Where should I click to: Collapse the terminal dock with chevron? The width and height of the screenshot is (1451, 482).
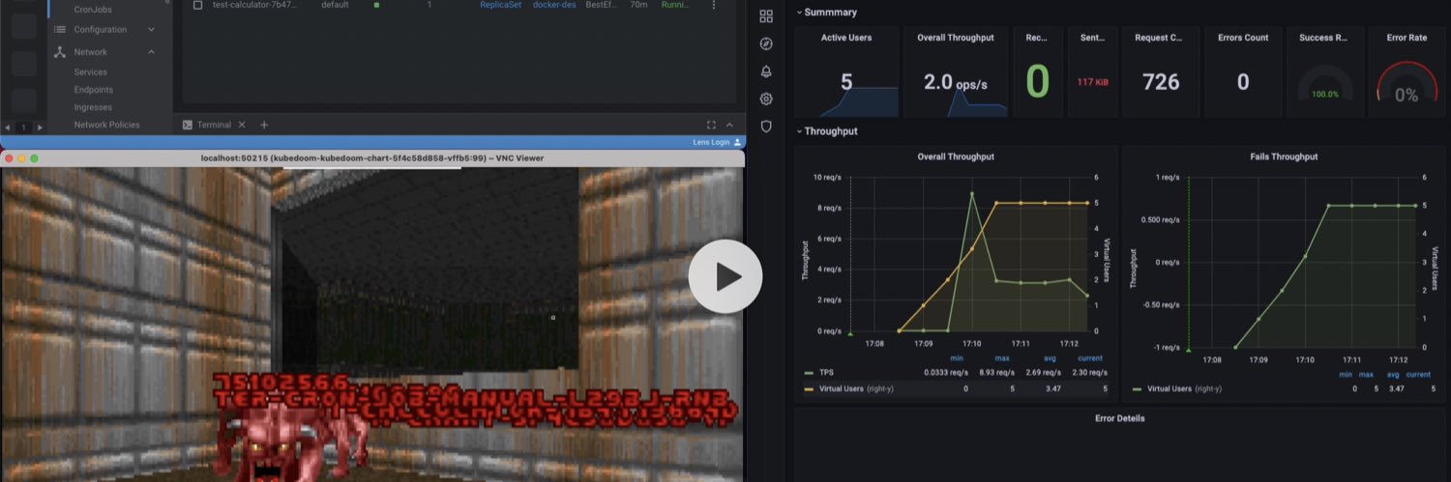click(x=730, y=125)
